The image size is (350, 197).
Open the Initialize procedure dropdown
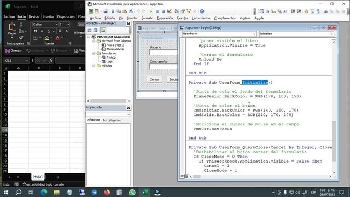[331, 34]
